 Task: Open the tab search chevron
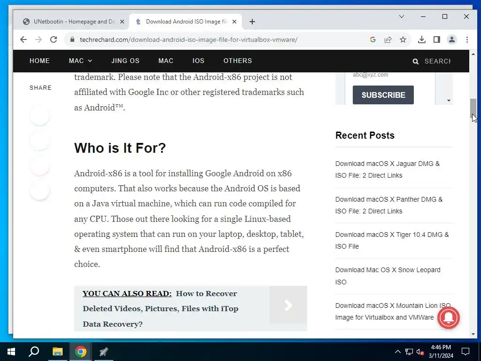(402, 16)
